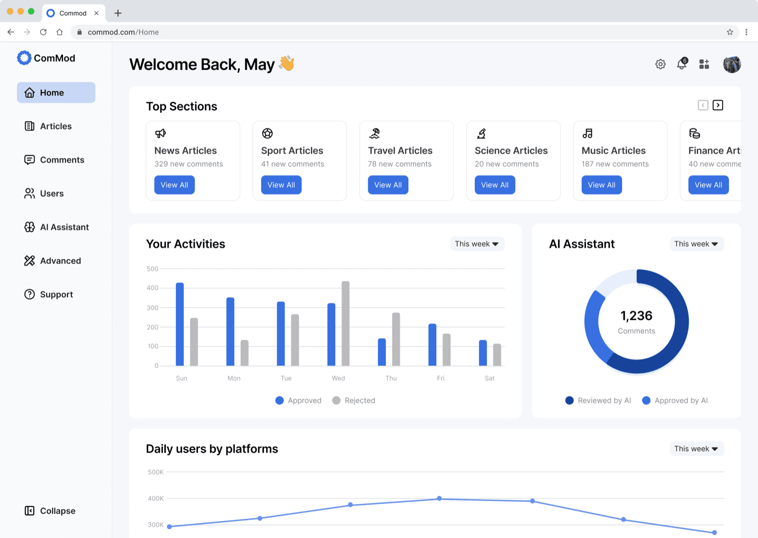Image resolution: width=758 pixels, height=538 pixels.
Task: Open AI Assistant in sidebar
Action: pyautogui.click(x=56, y=227)
